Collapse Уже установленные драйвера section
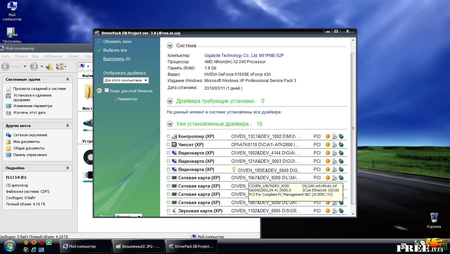The width and height of the screenshot is (450, 254). pos(170,124)
